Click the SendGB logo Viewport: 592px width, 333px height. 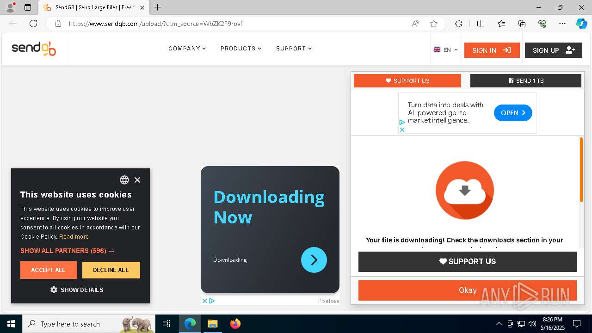(x=34, y=49)
